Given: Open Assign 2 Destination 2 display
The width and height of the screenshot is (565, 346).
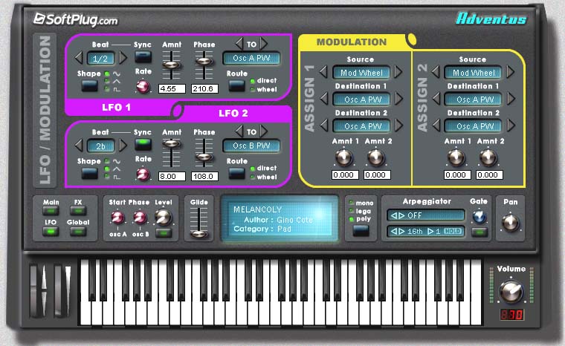Looking at the screenshot, I should tap(474, 126).
